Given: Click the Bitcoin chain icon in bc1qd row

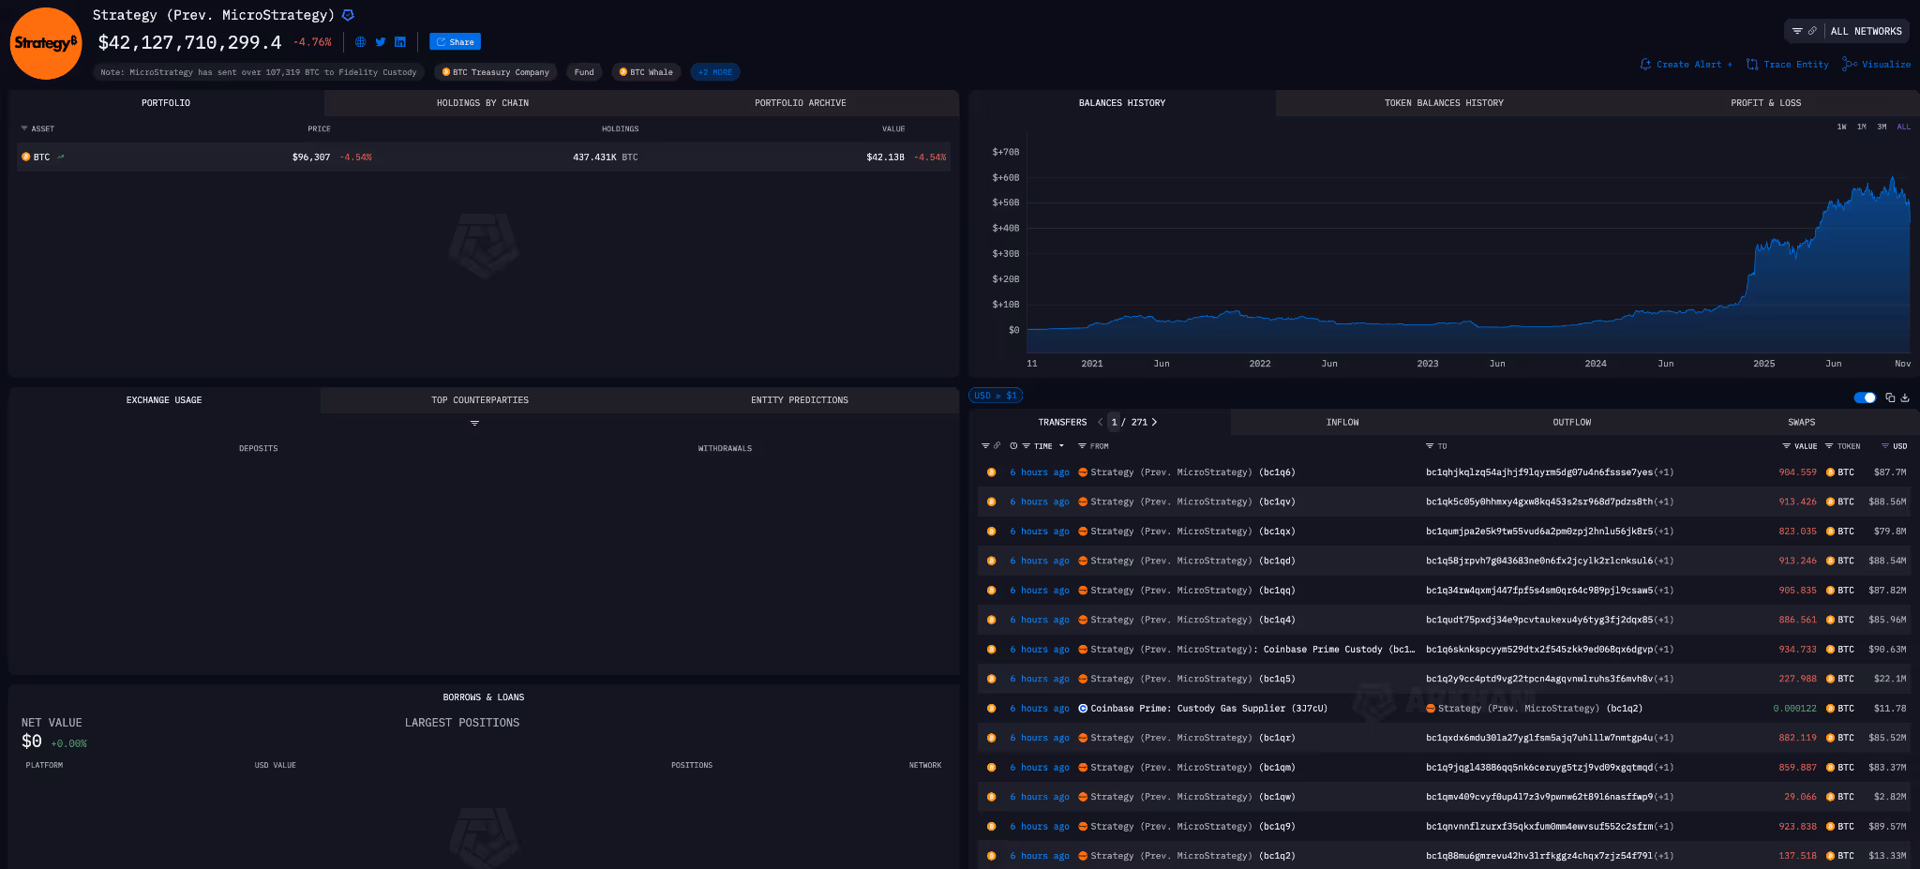Looking at the screenshot, I should click(x=991, y=562).
